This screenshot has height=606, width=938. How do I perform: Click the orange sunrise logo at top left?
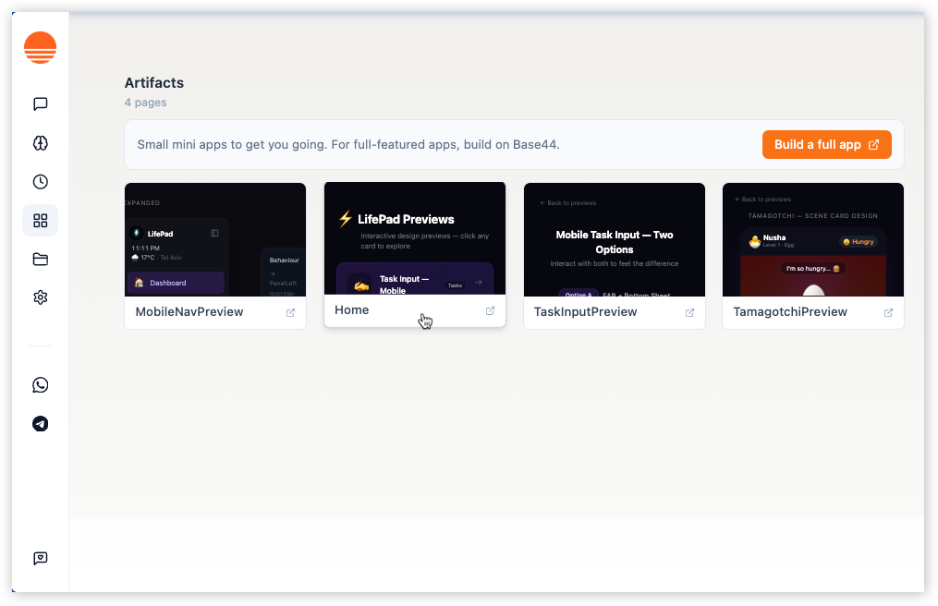pos(40,46)
